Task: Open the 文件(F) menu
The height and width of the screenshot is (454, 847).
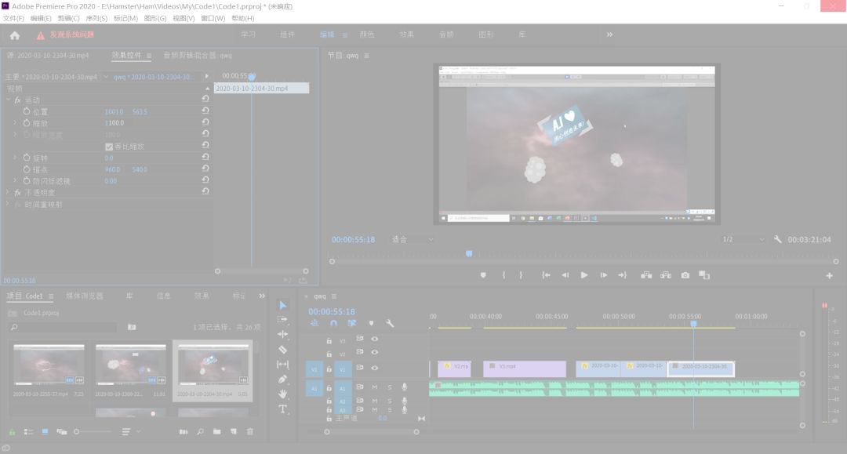Action: [13, 18]
